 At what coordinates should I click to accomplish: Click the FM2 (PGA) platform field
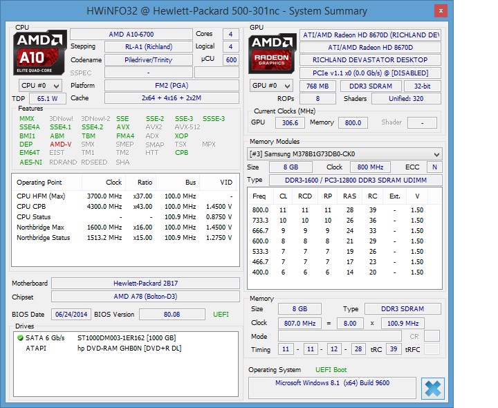pyautogui.click(x=172, y=86)
